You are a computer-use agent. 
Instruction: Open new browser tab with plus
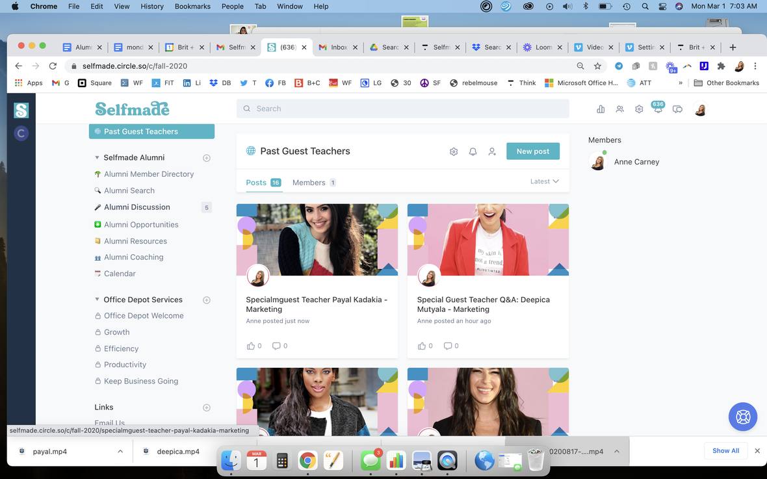pyautogui.click(x=733, y=47)
